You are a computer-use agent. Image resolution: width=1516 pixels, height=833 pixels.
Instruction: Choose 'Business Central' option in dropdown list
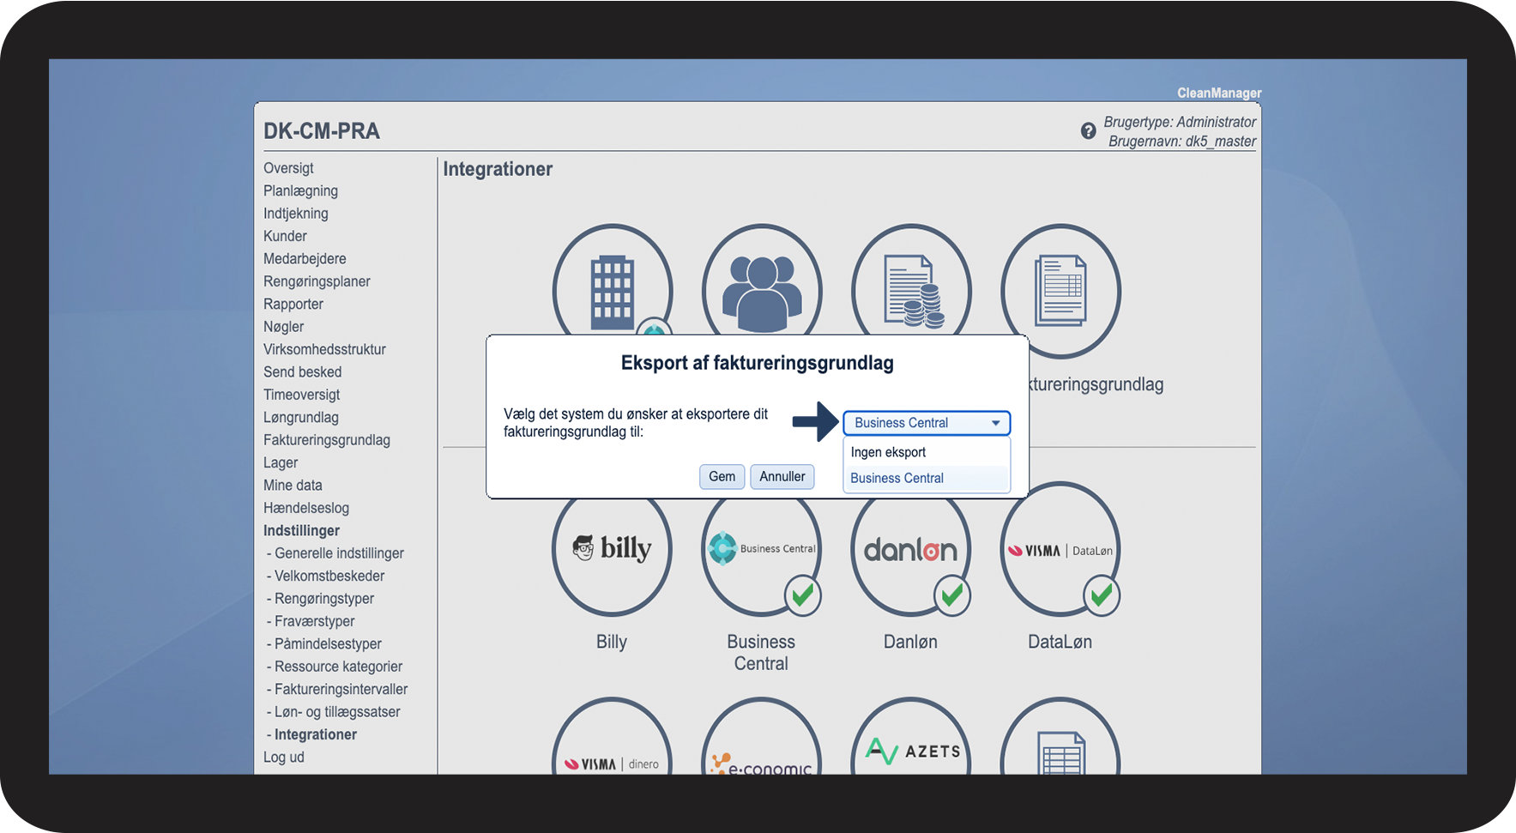click(927, 478)
